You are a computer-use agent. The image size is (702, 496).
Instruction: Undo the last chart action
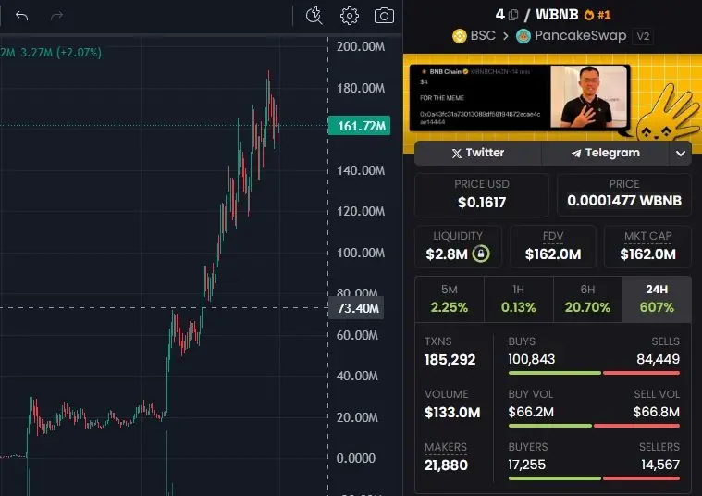pyautogui.click(x=21, y=16)
